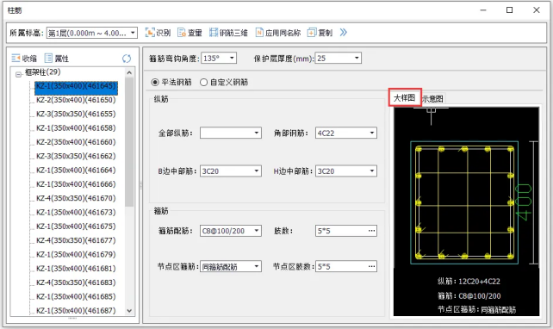553x329 pixels.
Task: Collapse the 框架柱(29) tree node
Action: pyautogui.click(x=18, y=74)
